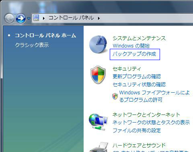Screen dimensions: 193x152
Task: Click the small shield icon beside Windows ファイアウォール
Action: 115,96
